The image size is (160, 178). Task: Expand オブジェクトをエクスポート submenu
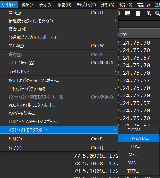pyautogui.click(x=59, y=130)
